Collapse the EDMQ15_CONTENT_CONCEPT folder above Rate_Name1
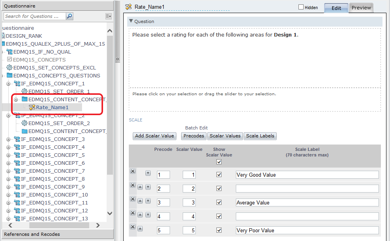This screenshot has height=241, width=390. tap(16, 100)
